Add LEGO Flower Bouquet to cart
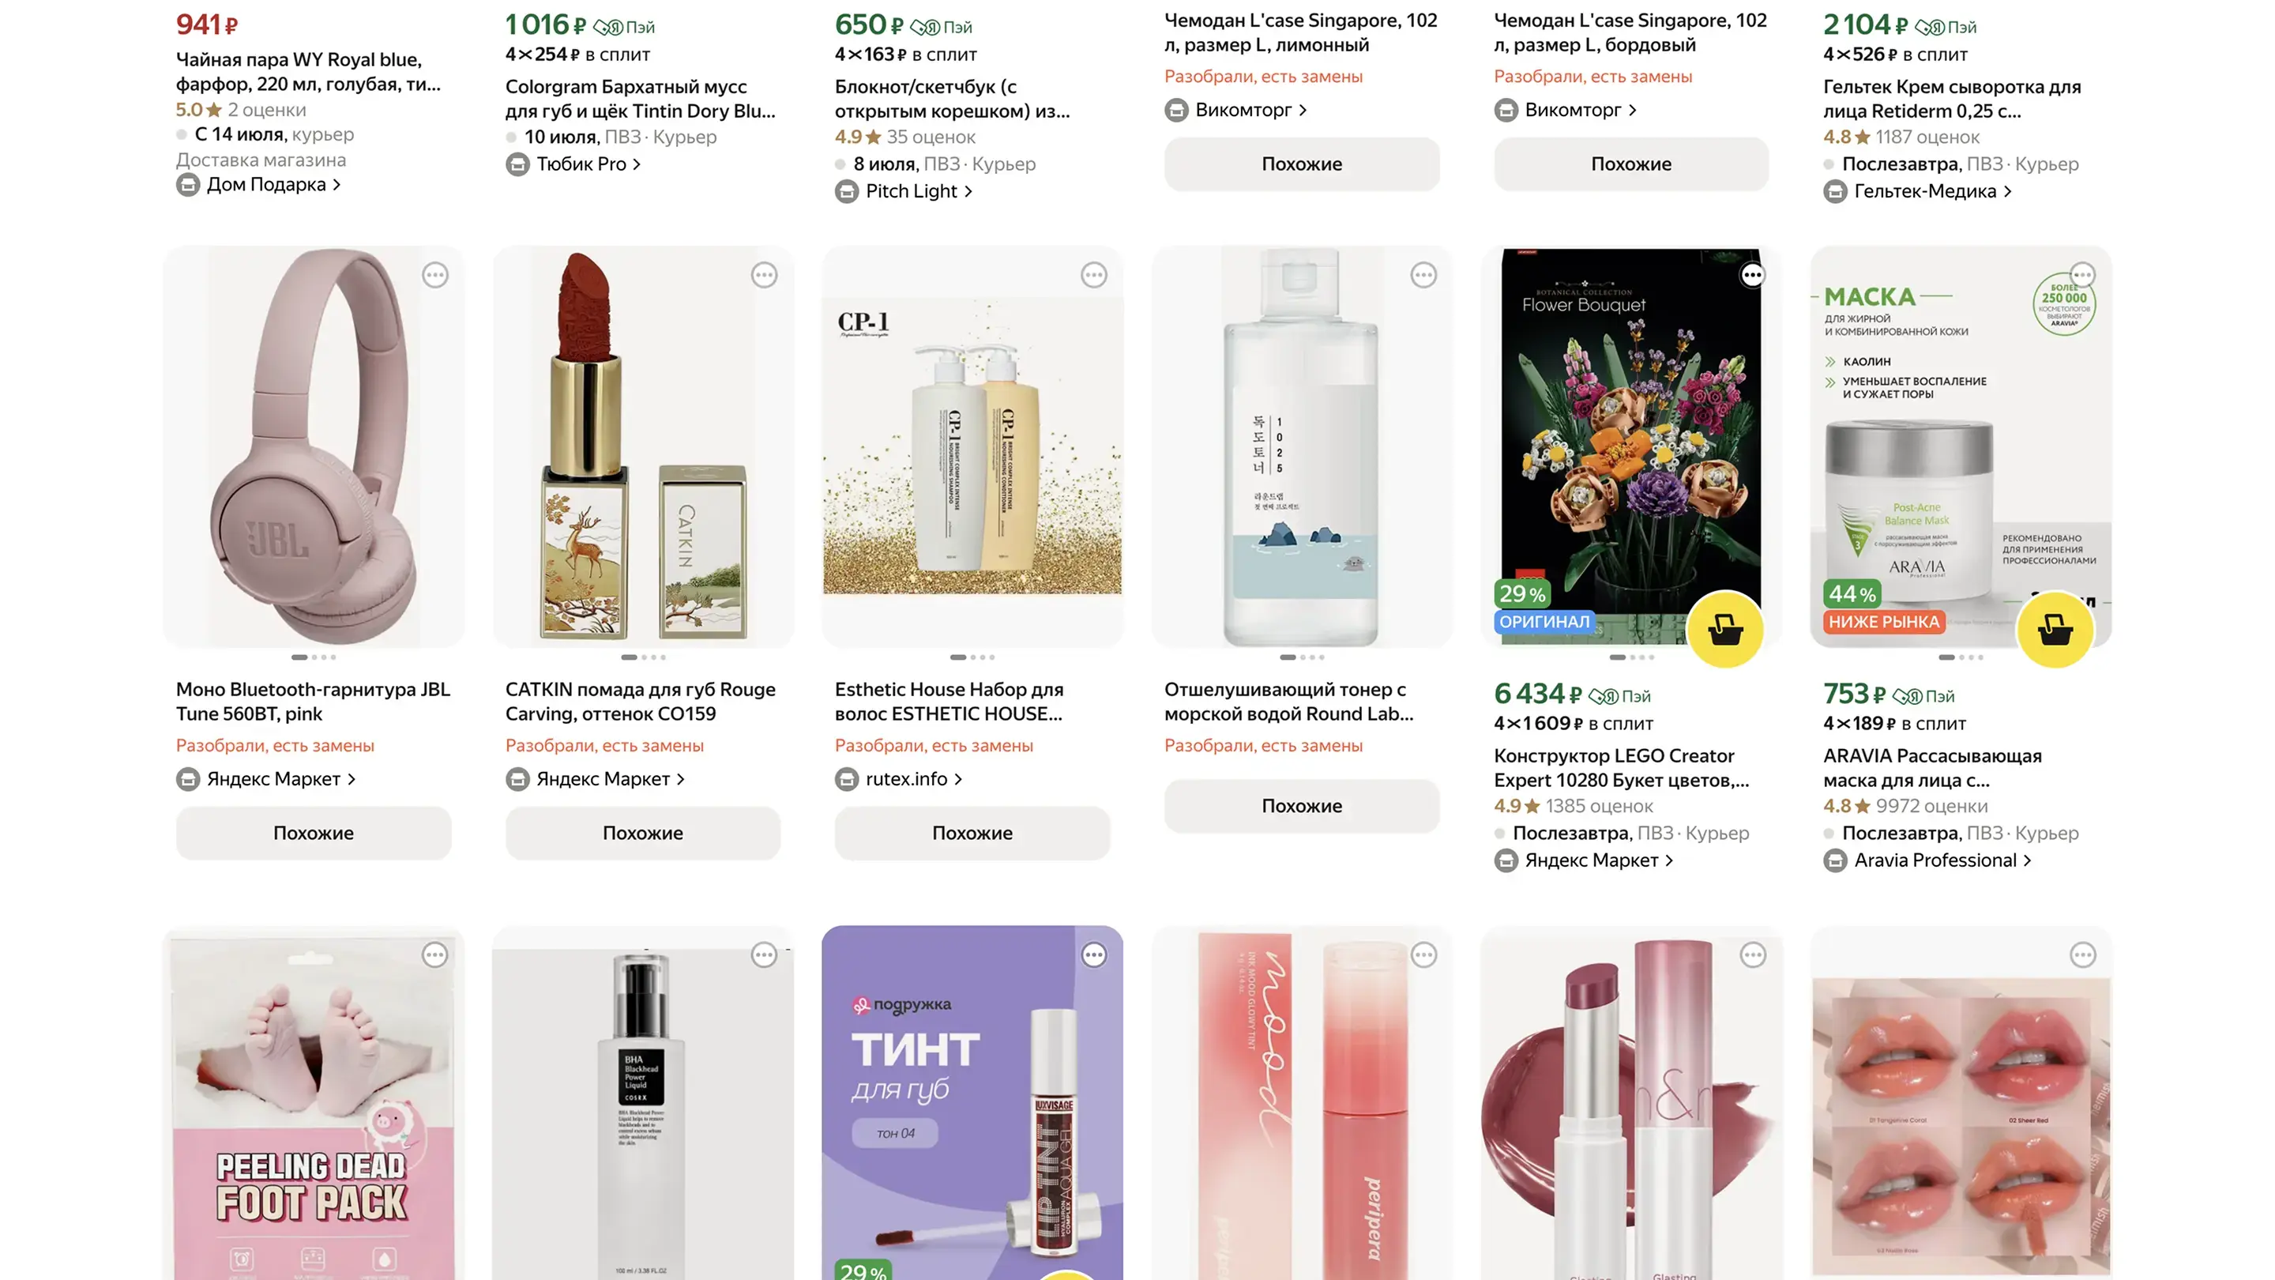This screenshot has width=2275, height=1280. click(1724, 630)
